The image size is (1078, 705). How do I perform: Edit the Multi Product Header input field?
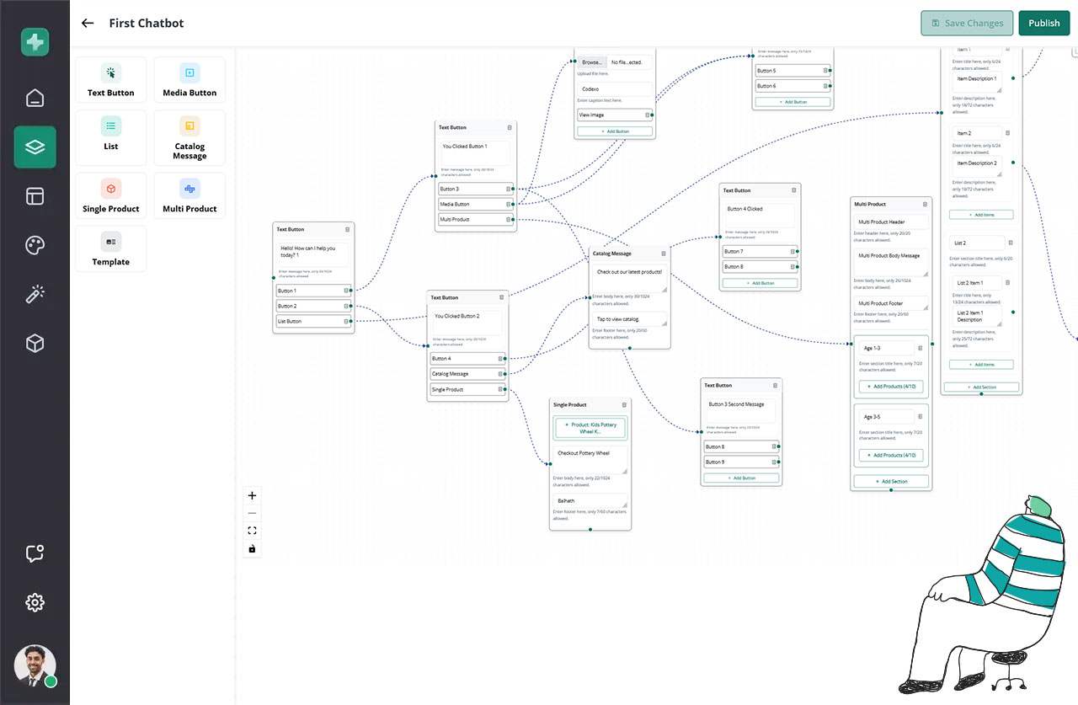[x=891, y=222]
